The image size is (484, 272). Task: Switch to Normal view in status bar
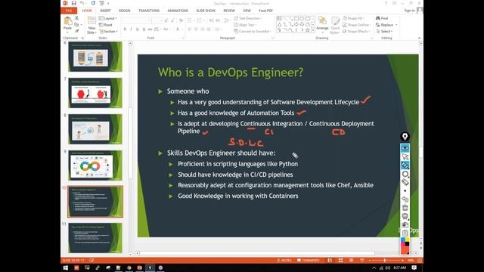330,260
